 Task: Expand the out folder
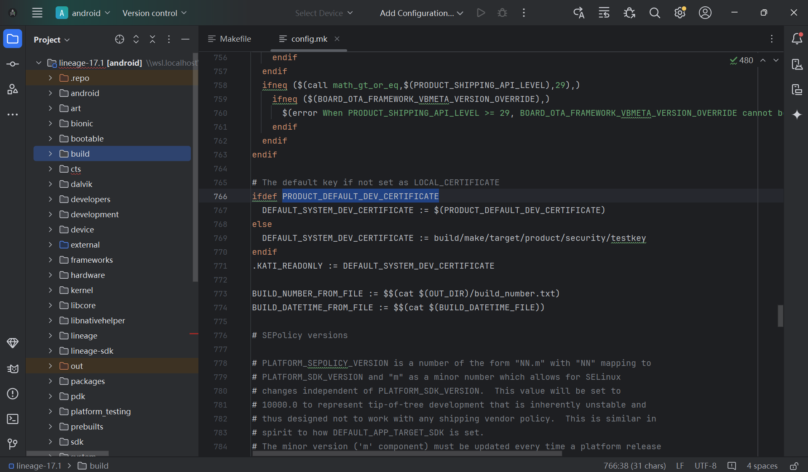click(50, 366)
